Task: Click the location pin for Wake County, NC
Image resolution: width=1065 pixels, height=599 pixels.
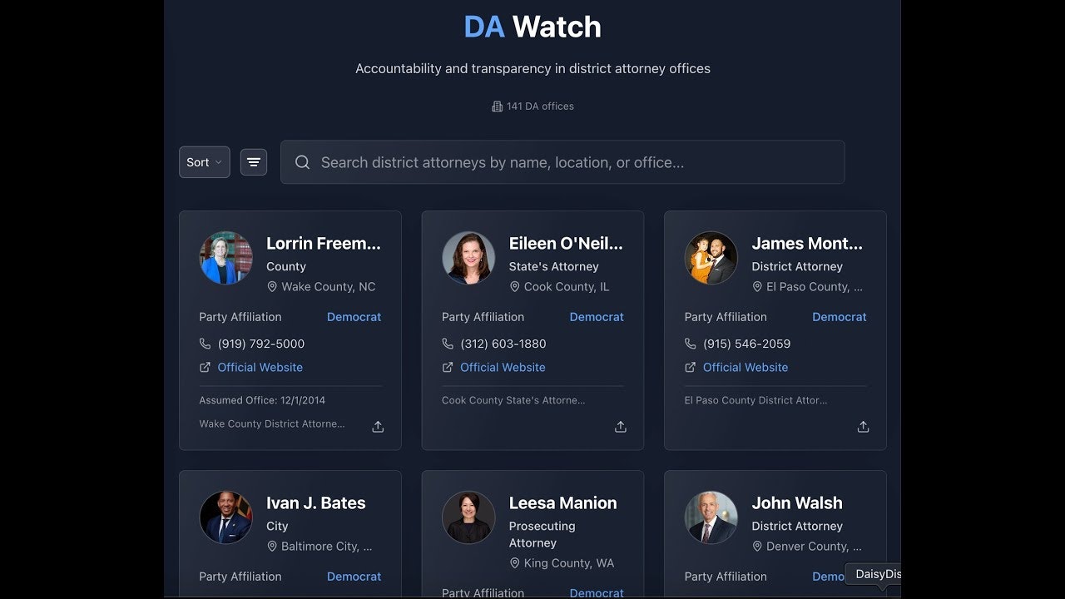Action: click(272, 286)
